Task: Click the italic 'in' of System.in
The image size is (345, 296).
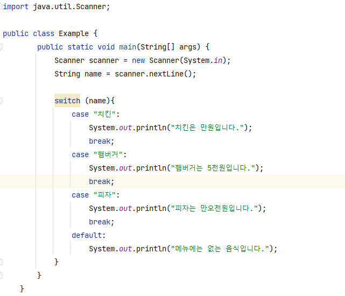Action: click(x=218, y=60)
